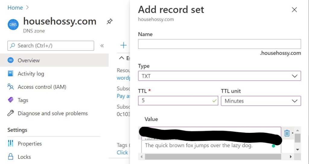The height and width of the screenshot is (164, 309).
Task: Click the value list scroll-up arrow
Action: [x=298, y=130]
